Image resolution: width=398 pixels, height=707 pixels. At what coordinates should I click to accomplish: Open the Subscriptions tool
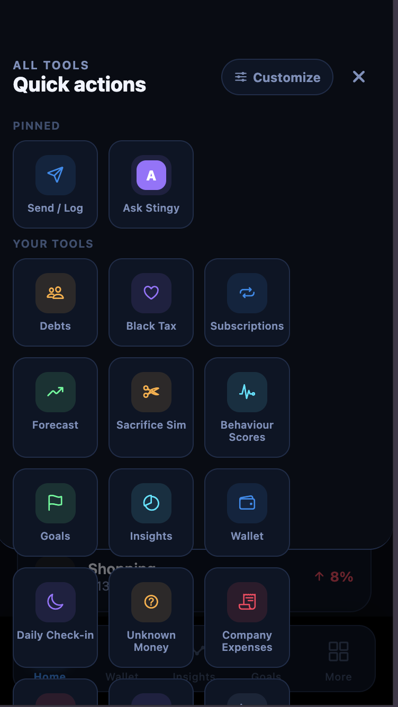[247, 302]
